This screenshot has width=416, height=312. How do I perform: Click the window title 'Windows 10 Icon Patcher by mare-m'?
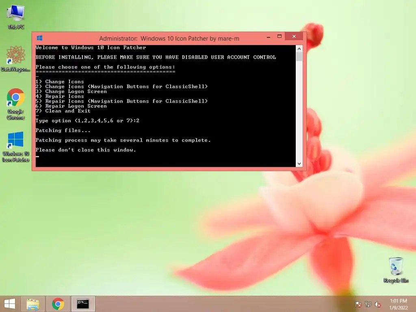click(x=190, y=39)
